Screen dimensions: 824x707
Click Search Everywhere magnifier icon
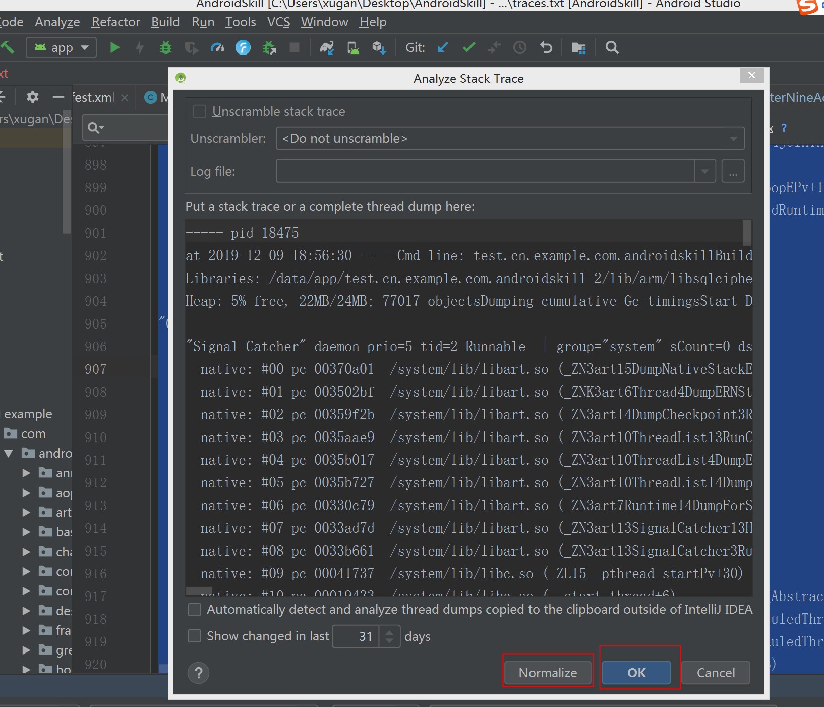pos(612,47)
